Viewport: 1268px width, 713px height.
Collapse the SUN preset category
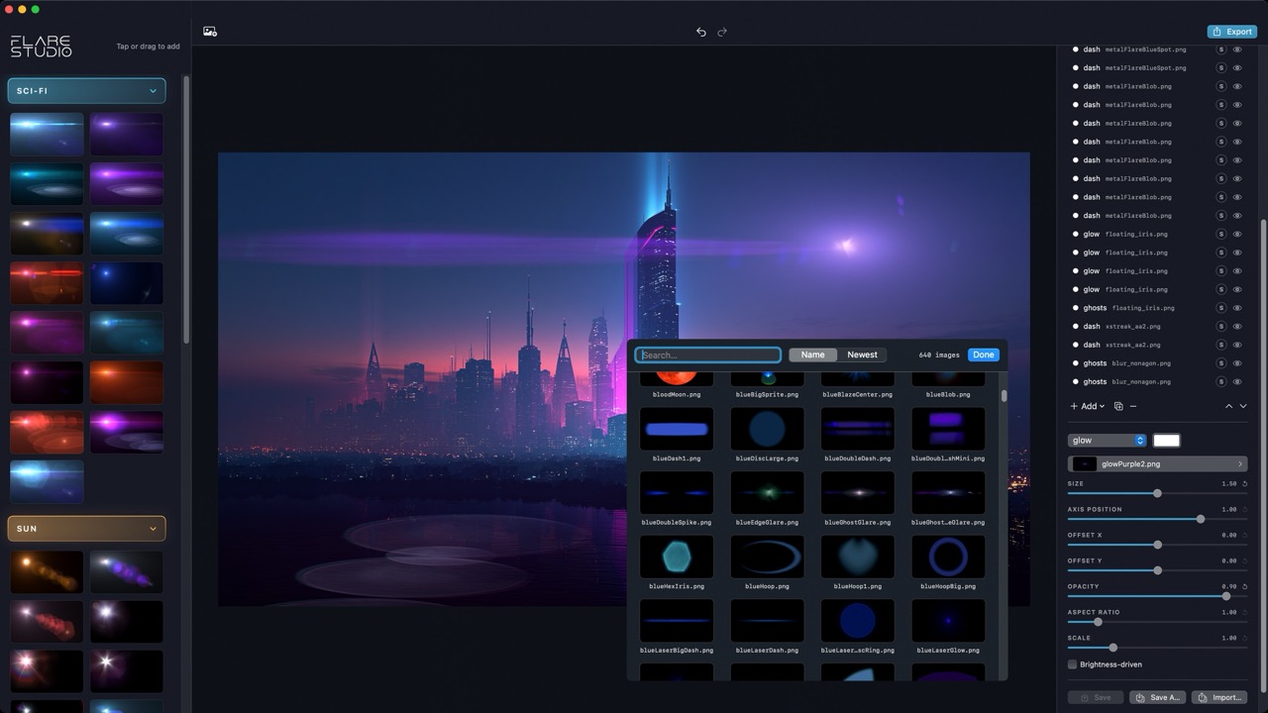[x=86, y=529]
